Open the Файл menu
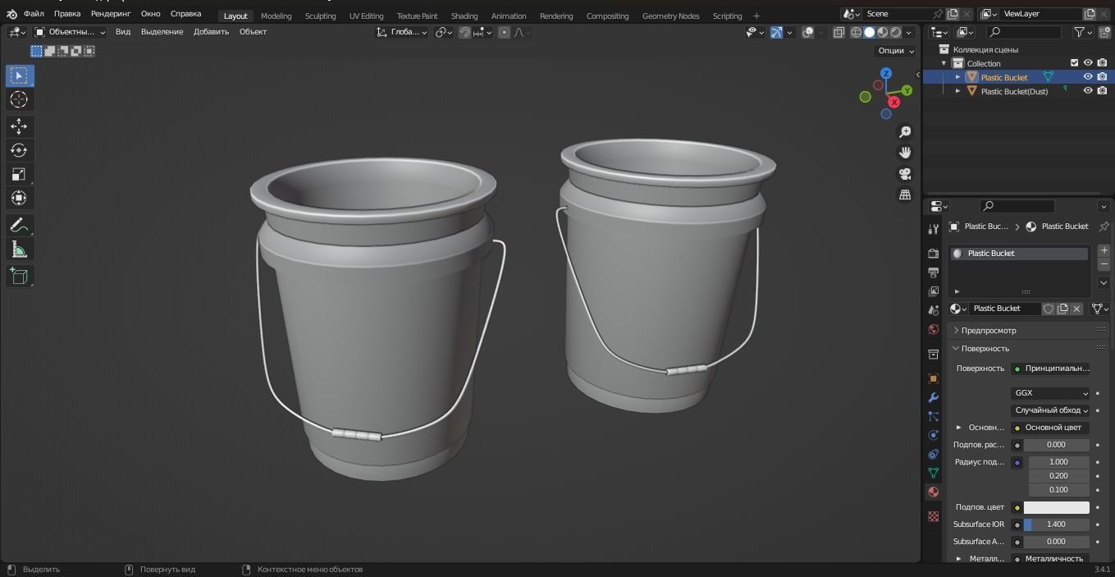Image resolution: width=1115 pixels, height=577 pixels. pyautogui.click(x=34, y=14)
